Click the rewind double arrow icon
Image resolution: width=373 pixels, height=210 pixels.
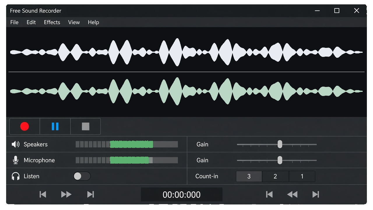point(292,194)
